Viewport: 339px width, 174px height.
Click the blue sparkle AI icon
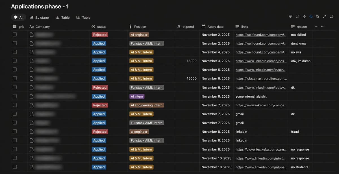311,17
